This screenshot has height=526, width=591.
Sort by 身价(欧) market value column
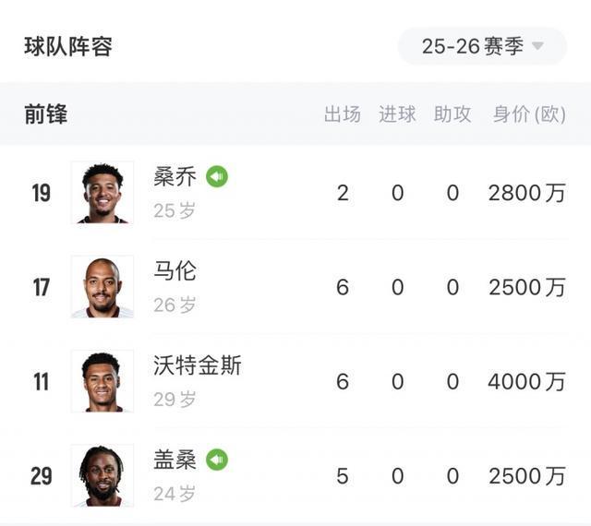pos(528,114)
